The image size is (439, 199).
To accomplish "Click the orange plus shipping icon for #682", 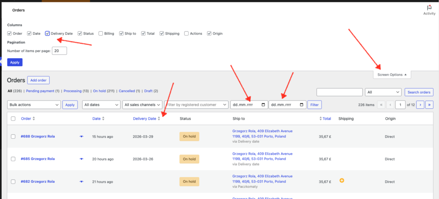I will pos(342,181).
